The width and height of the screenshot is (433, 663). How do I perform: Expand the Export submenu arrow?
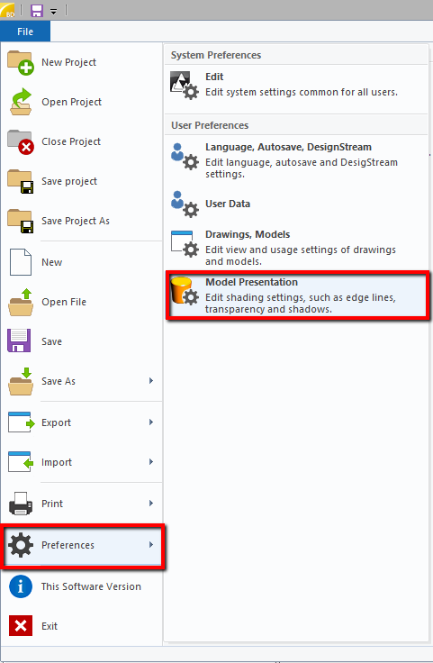(x=151, y=422)
